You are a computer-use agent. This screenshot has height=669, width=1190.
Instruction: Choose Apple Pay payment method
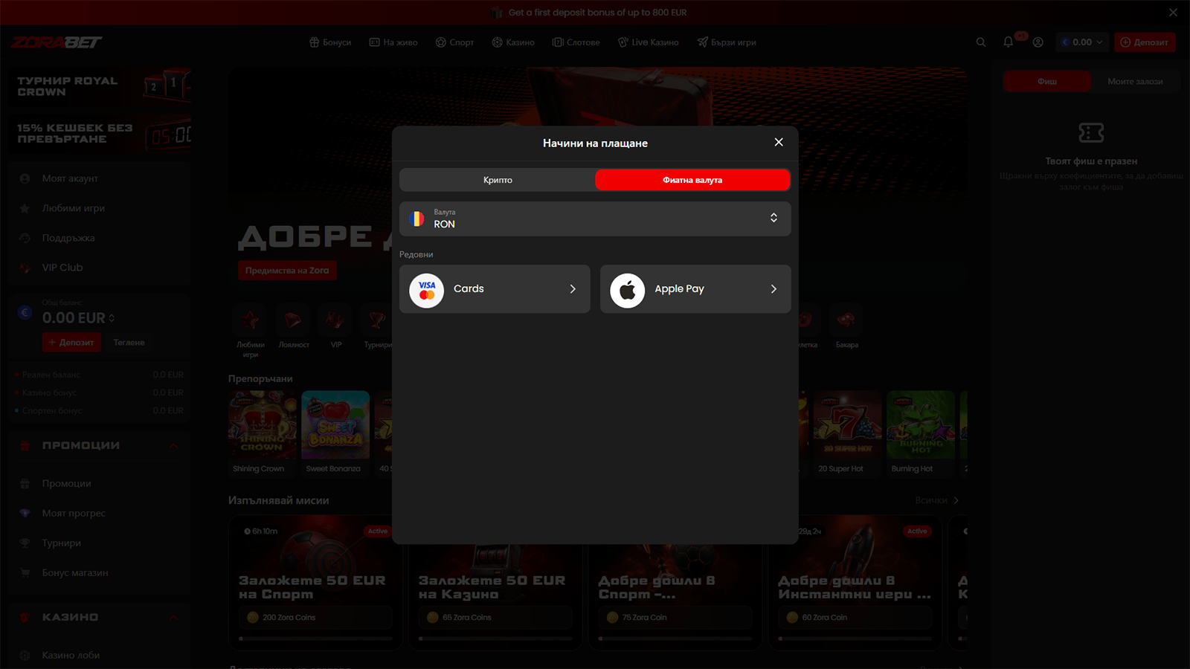pos(695,289)
